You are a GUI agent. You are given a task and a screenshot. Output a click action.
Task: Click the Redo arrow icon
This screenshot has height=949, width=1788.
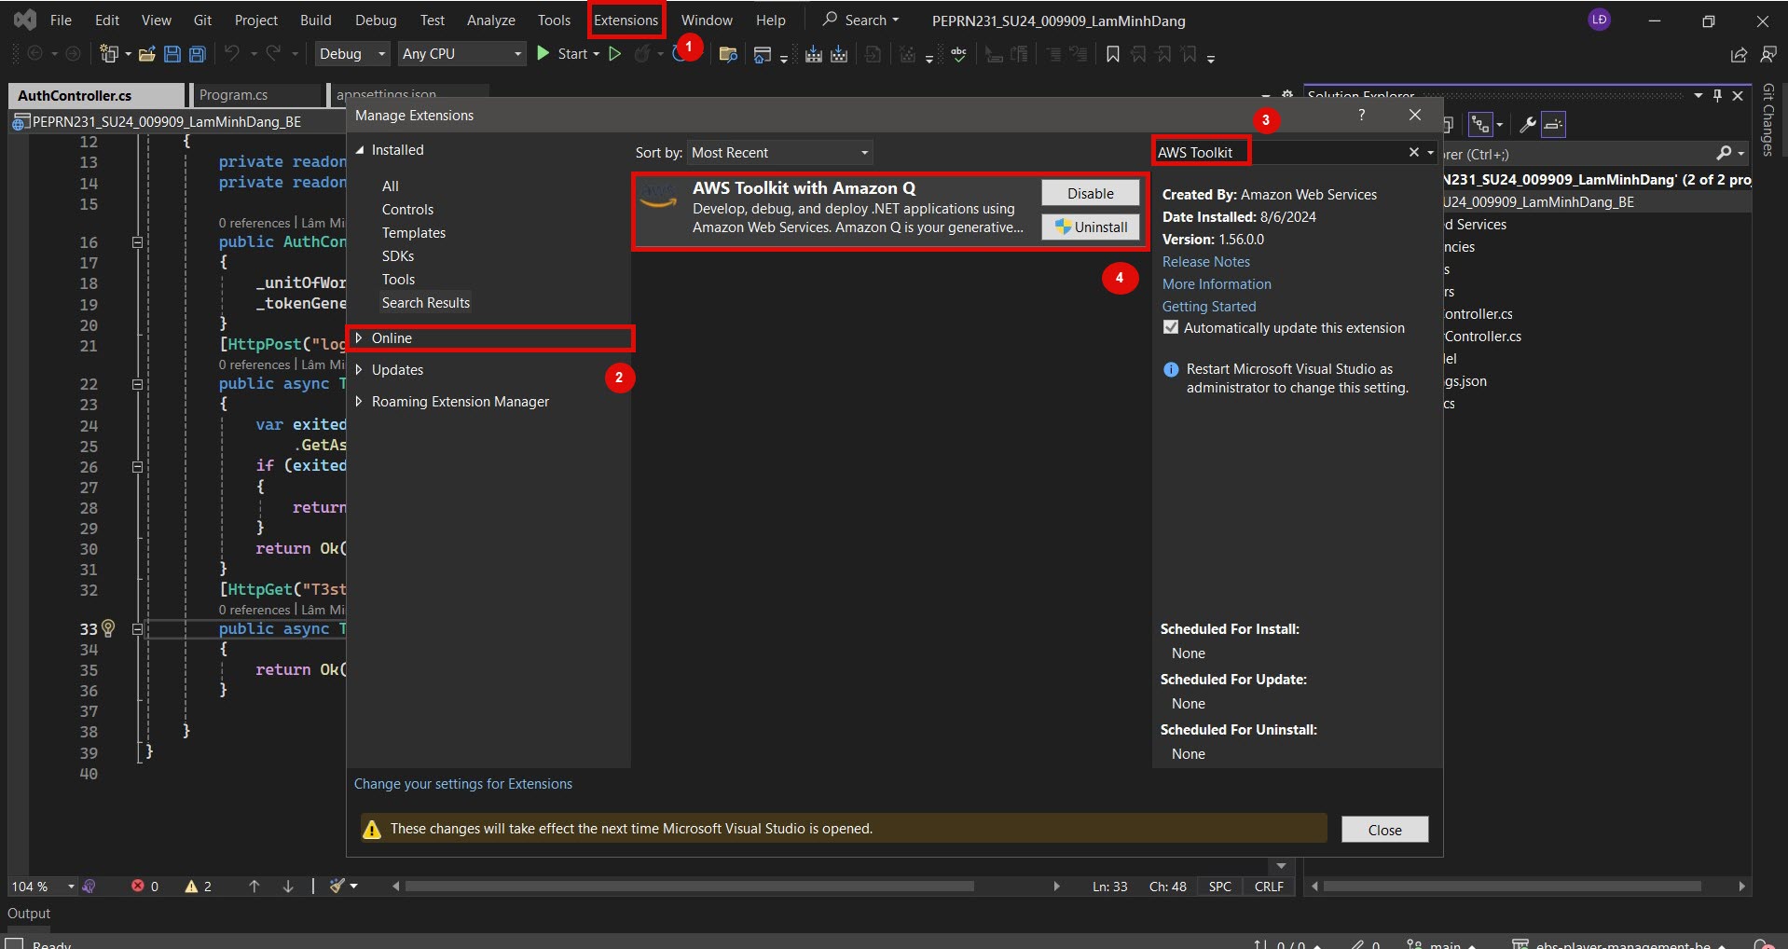pos(273,54)
